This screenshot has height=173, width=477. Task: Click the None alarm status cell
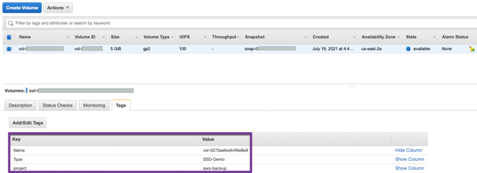(x=447, y=49)
